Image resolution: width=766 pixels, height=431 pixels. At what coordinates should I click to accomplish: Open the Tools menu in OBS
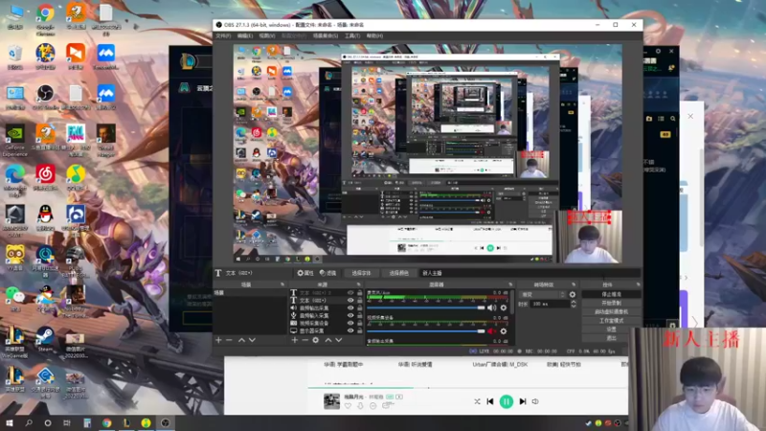click(x=352, y=35)
